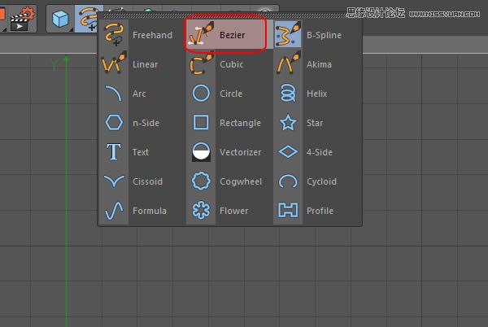Choose Profile from the spline menu

coord(312,211)
